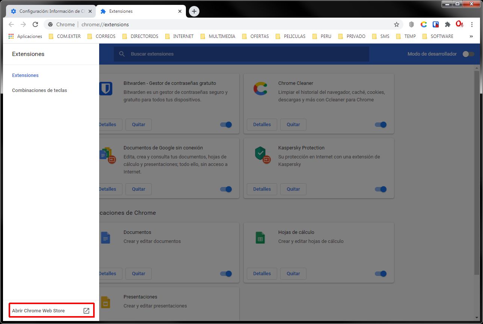Click the Hojas de cálculo sheets icon

click(260, 238)
